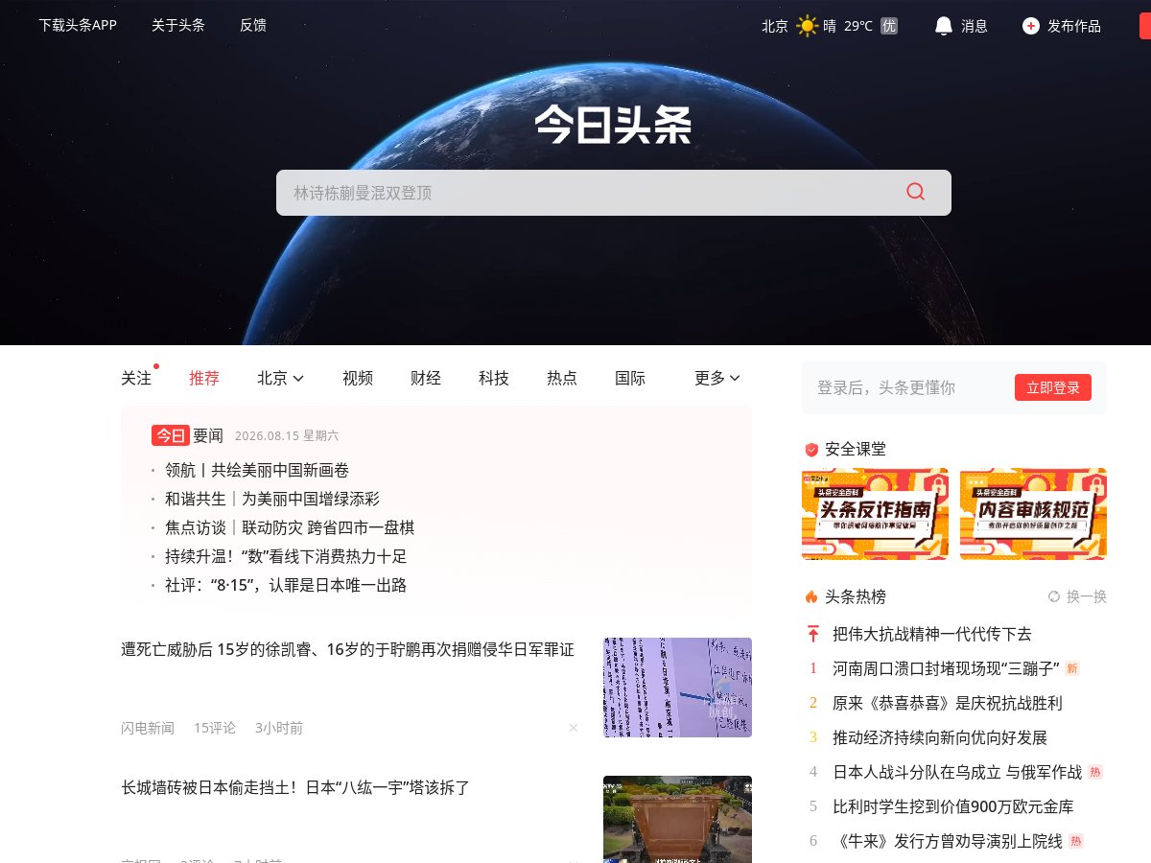Expand the 更多 channels dropdown

[717, 378]
